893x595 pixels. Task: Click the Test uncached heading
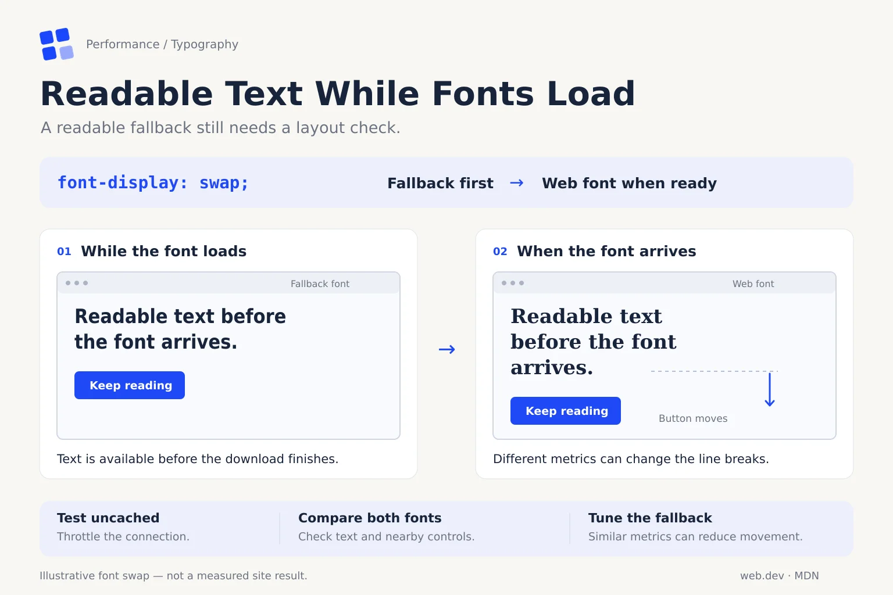(x=108, y=518)
